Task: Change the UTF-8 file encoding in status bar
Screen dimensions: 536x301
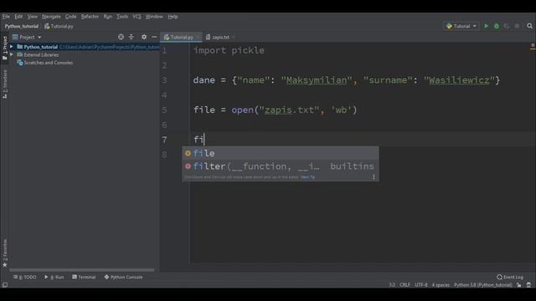Action: pyautogui.click(x=421, y=284)
